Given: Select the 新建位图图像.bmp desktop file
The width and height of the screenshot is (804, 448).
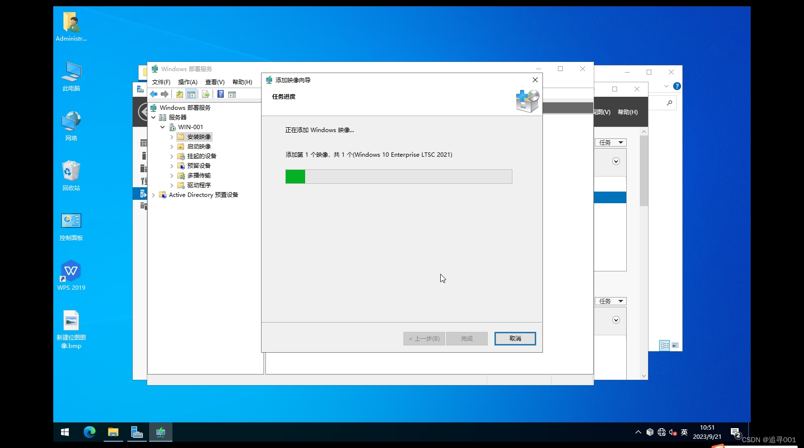Looking at the screenshot, I should 71,330.
